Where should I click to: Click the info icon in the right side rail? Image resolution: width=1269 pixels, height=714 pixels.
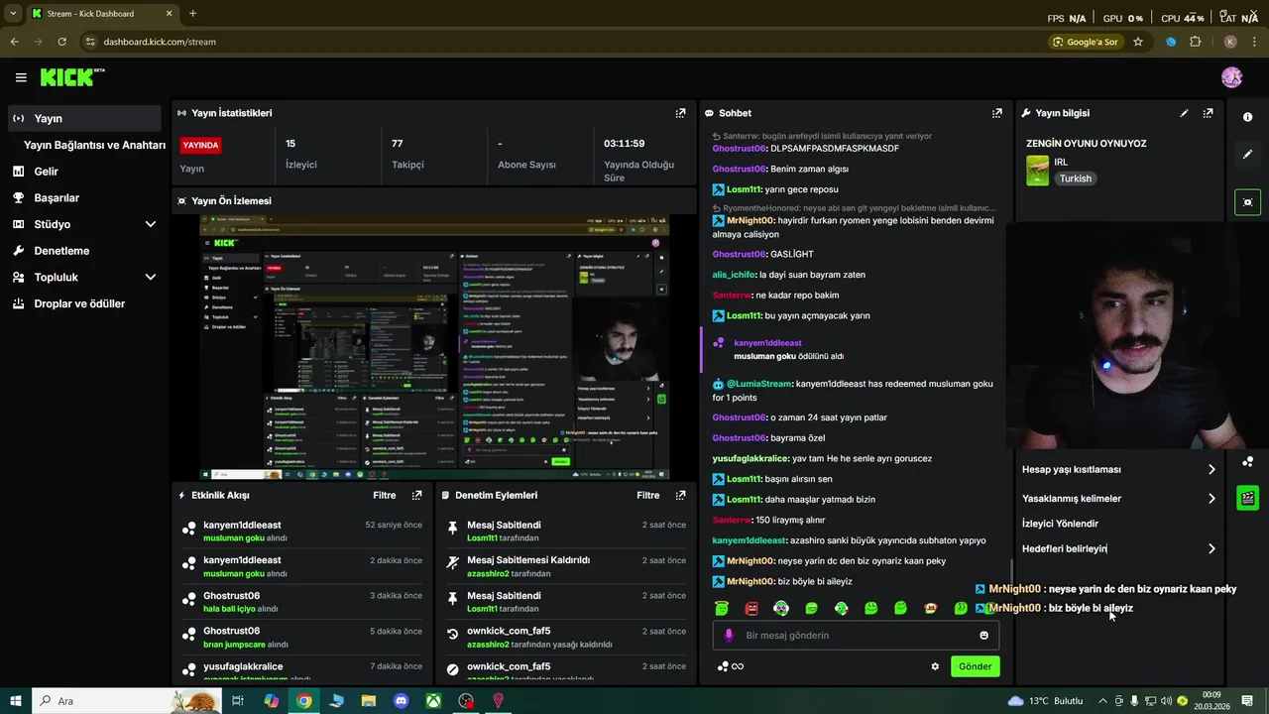(1247, 117)
